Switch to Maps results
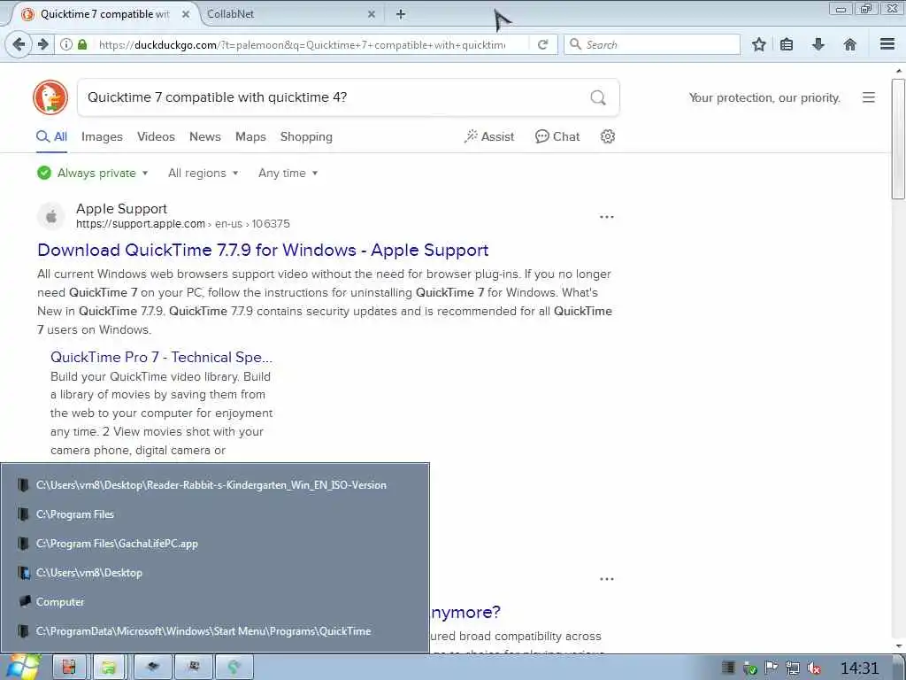The image size is (906, 680). [x=250, y=136]
